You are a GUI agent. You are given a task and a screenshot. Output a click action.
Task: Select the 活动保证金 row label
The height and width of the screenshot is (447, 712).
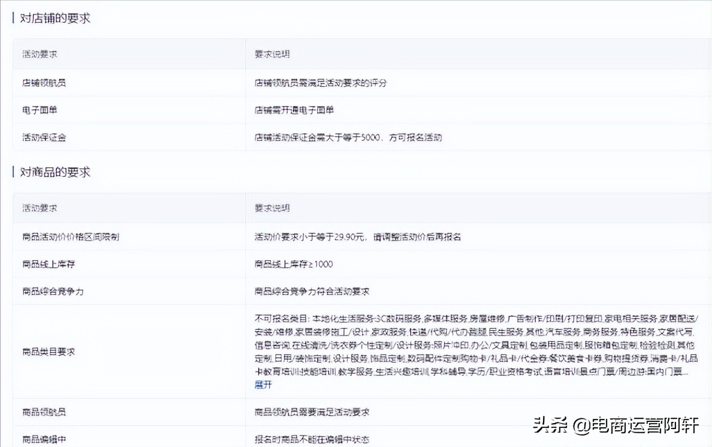point(44,138)
